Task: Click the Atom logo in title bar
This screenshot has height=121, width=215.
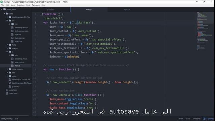Action: coord(2,2)
